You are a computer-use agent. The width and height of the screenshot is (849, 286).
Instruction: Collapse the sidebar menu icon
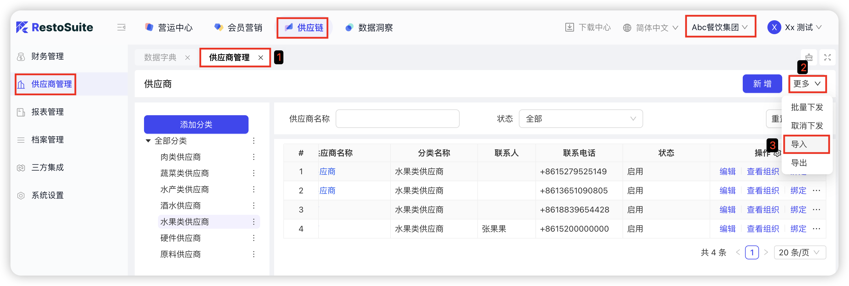point(121,27)
